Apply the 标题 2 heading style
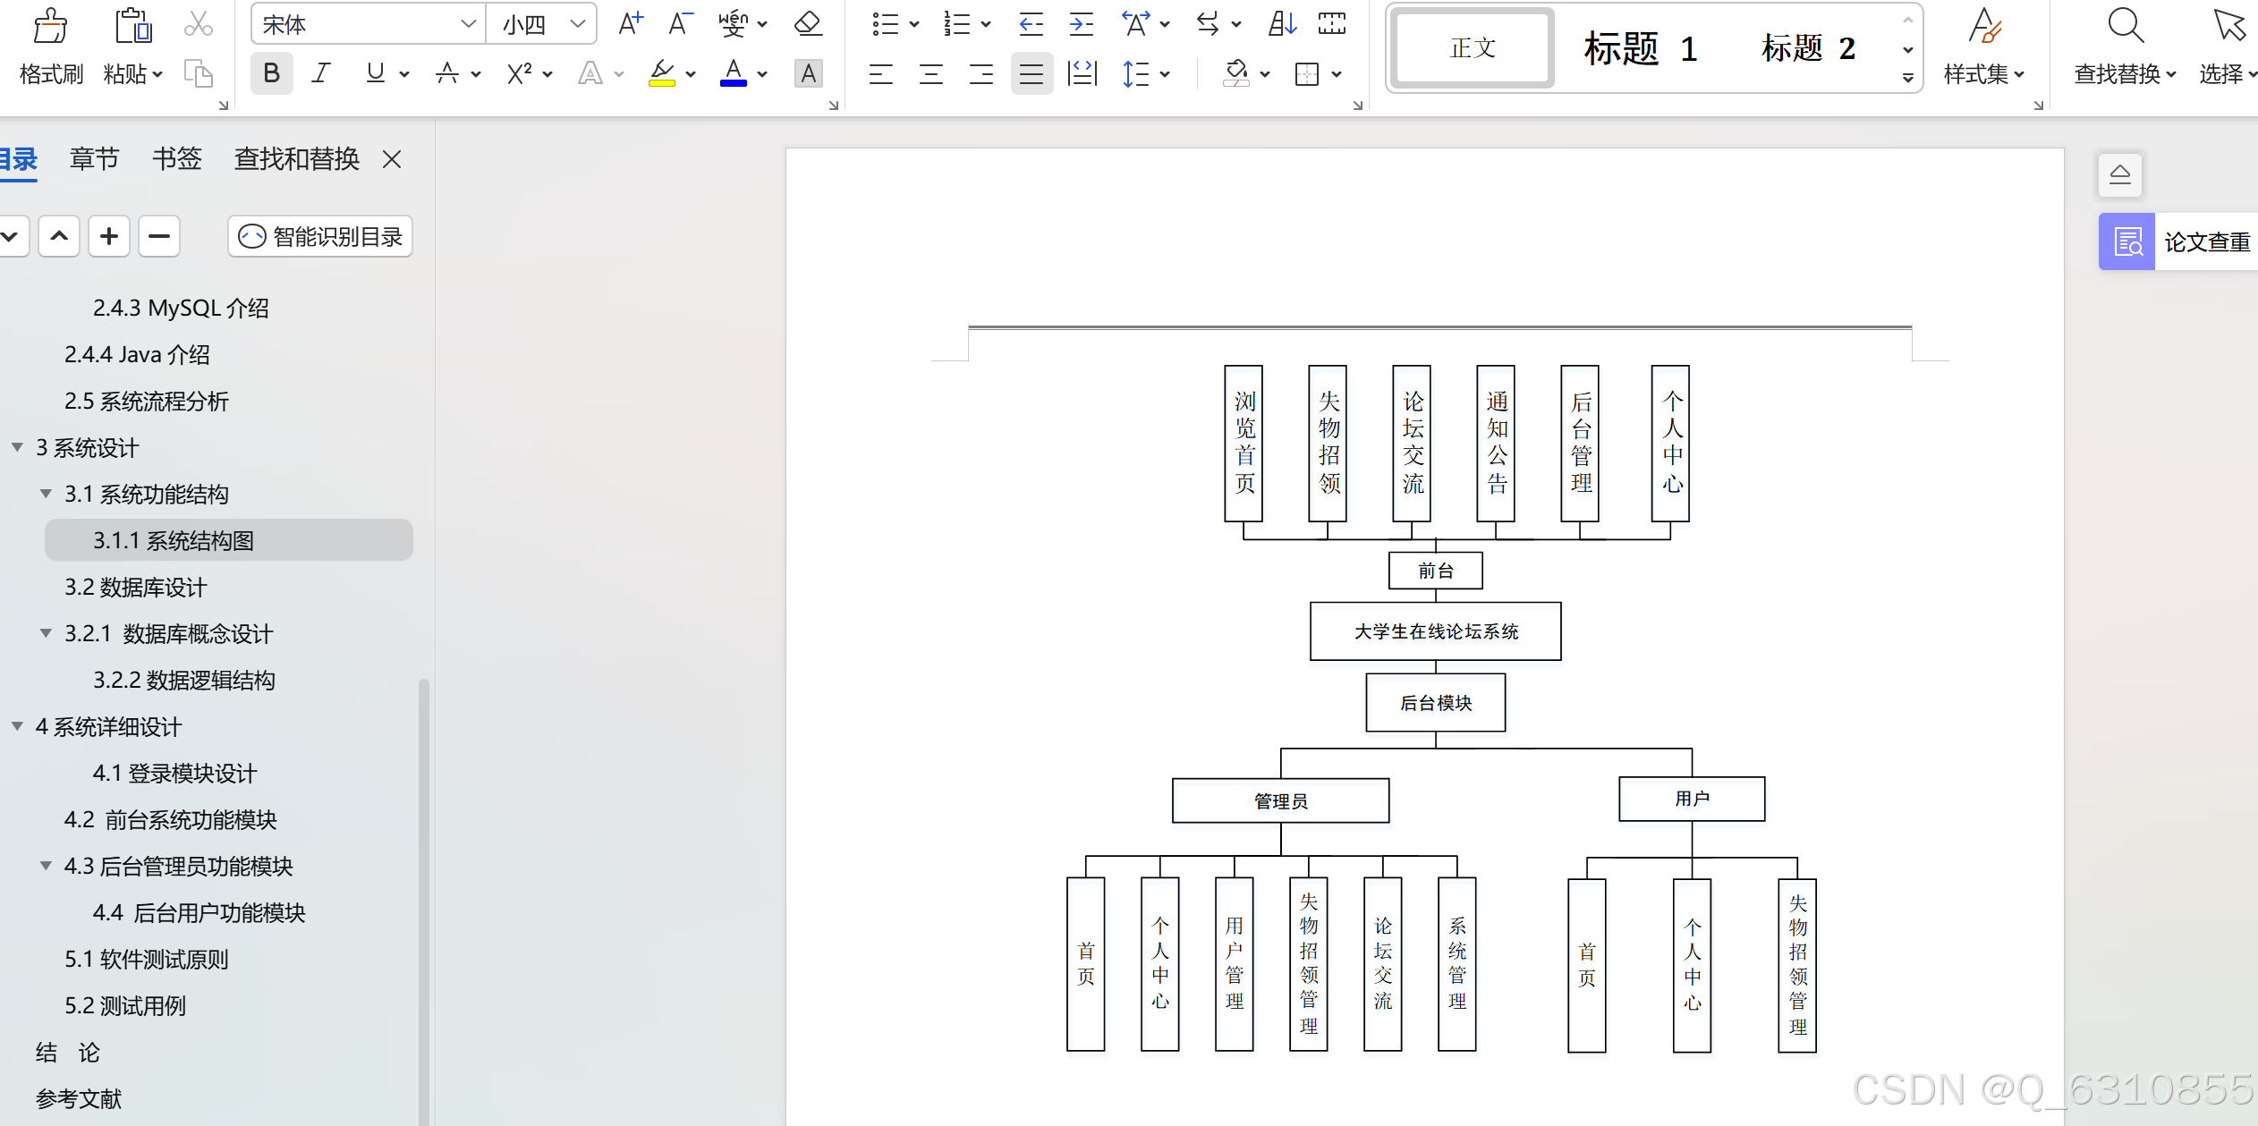2258x1126 pixels. click(1808, 47)
